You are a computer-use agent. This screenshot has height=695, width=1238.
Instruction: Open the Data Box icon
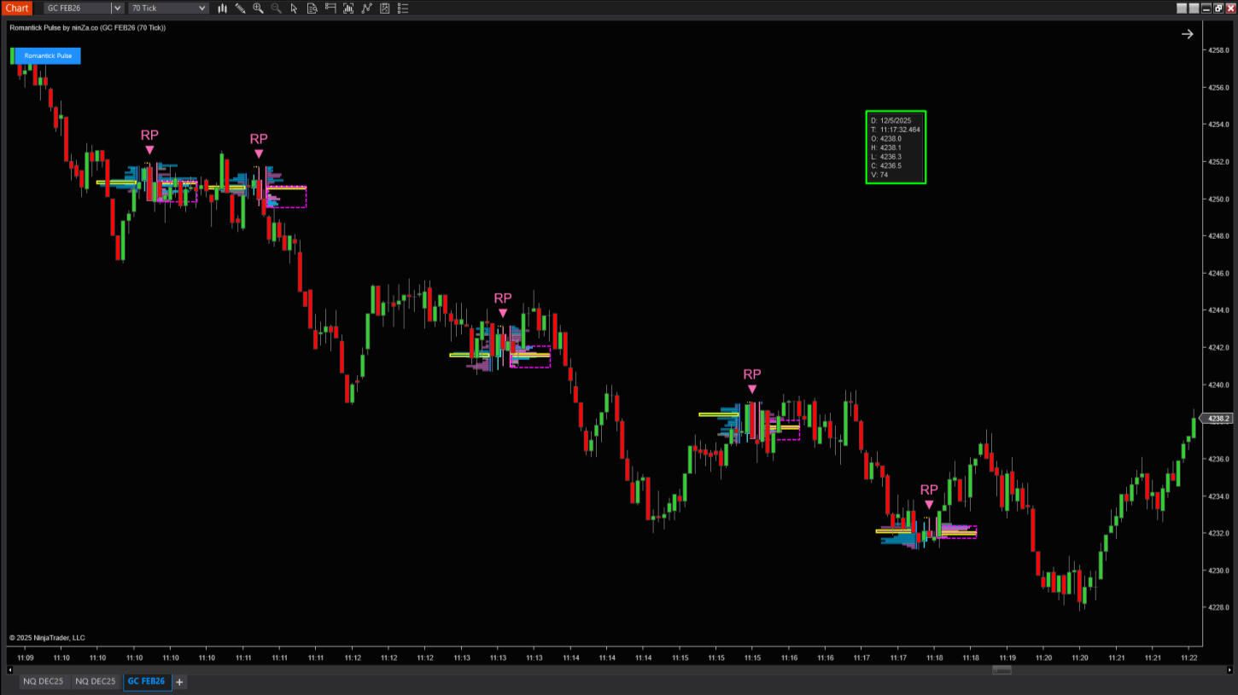(x=312, y=9)
